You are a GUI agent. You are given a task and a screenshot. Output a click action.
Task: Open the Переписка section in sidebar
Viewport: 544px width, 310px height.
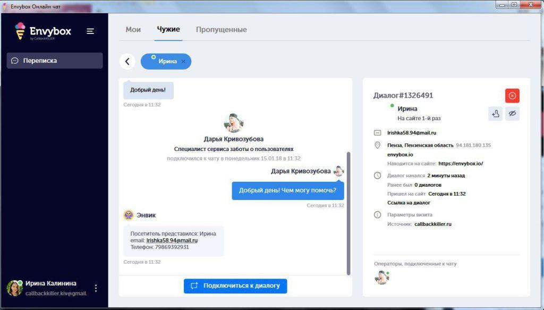pos(55,61)
